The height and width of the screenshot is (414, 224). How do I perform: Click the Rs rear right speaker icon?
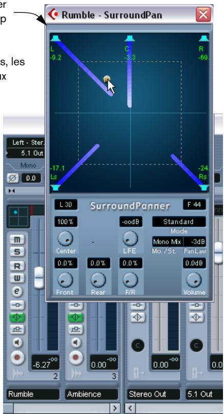[203, 187]
